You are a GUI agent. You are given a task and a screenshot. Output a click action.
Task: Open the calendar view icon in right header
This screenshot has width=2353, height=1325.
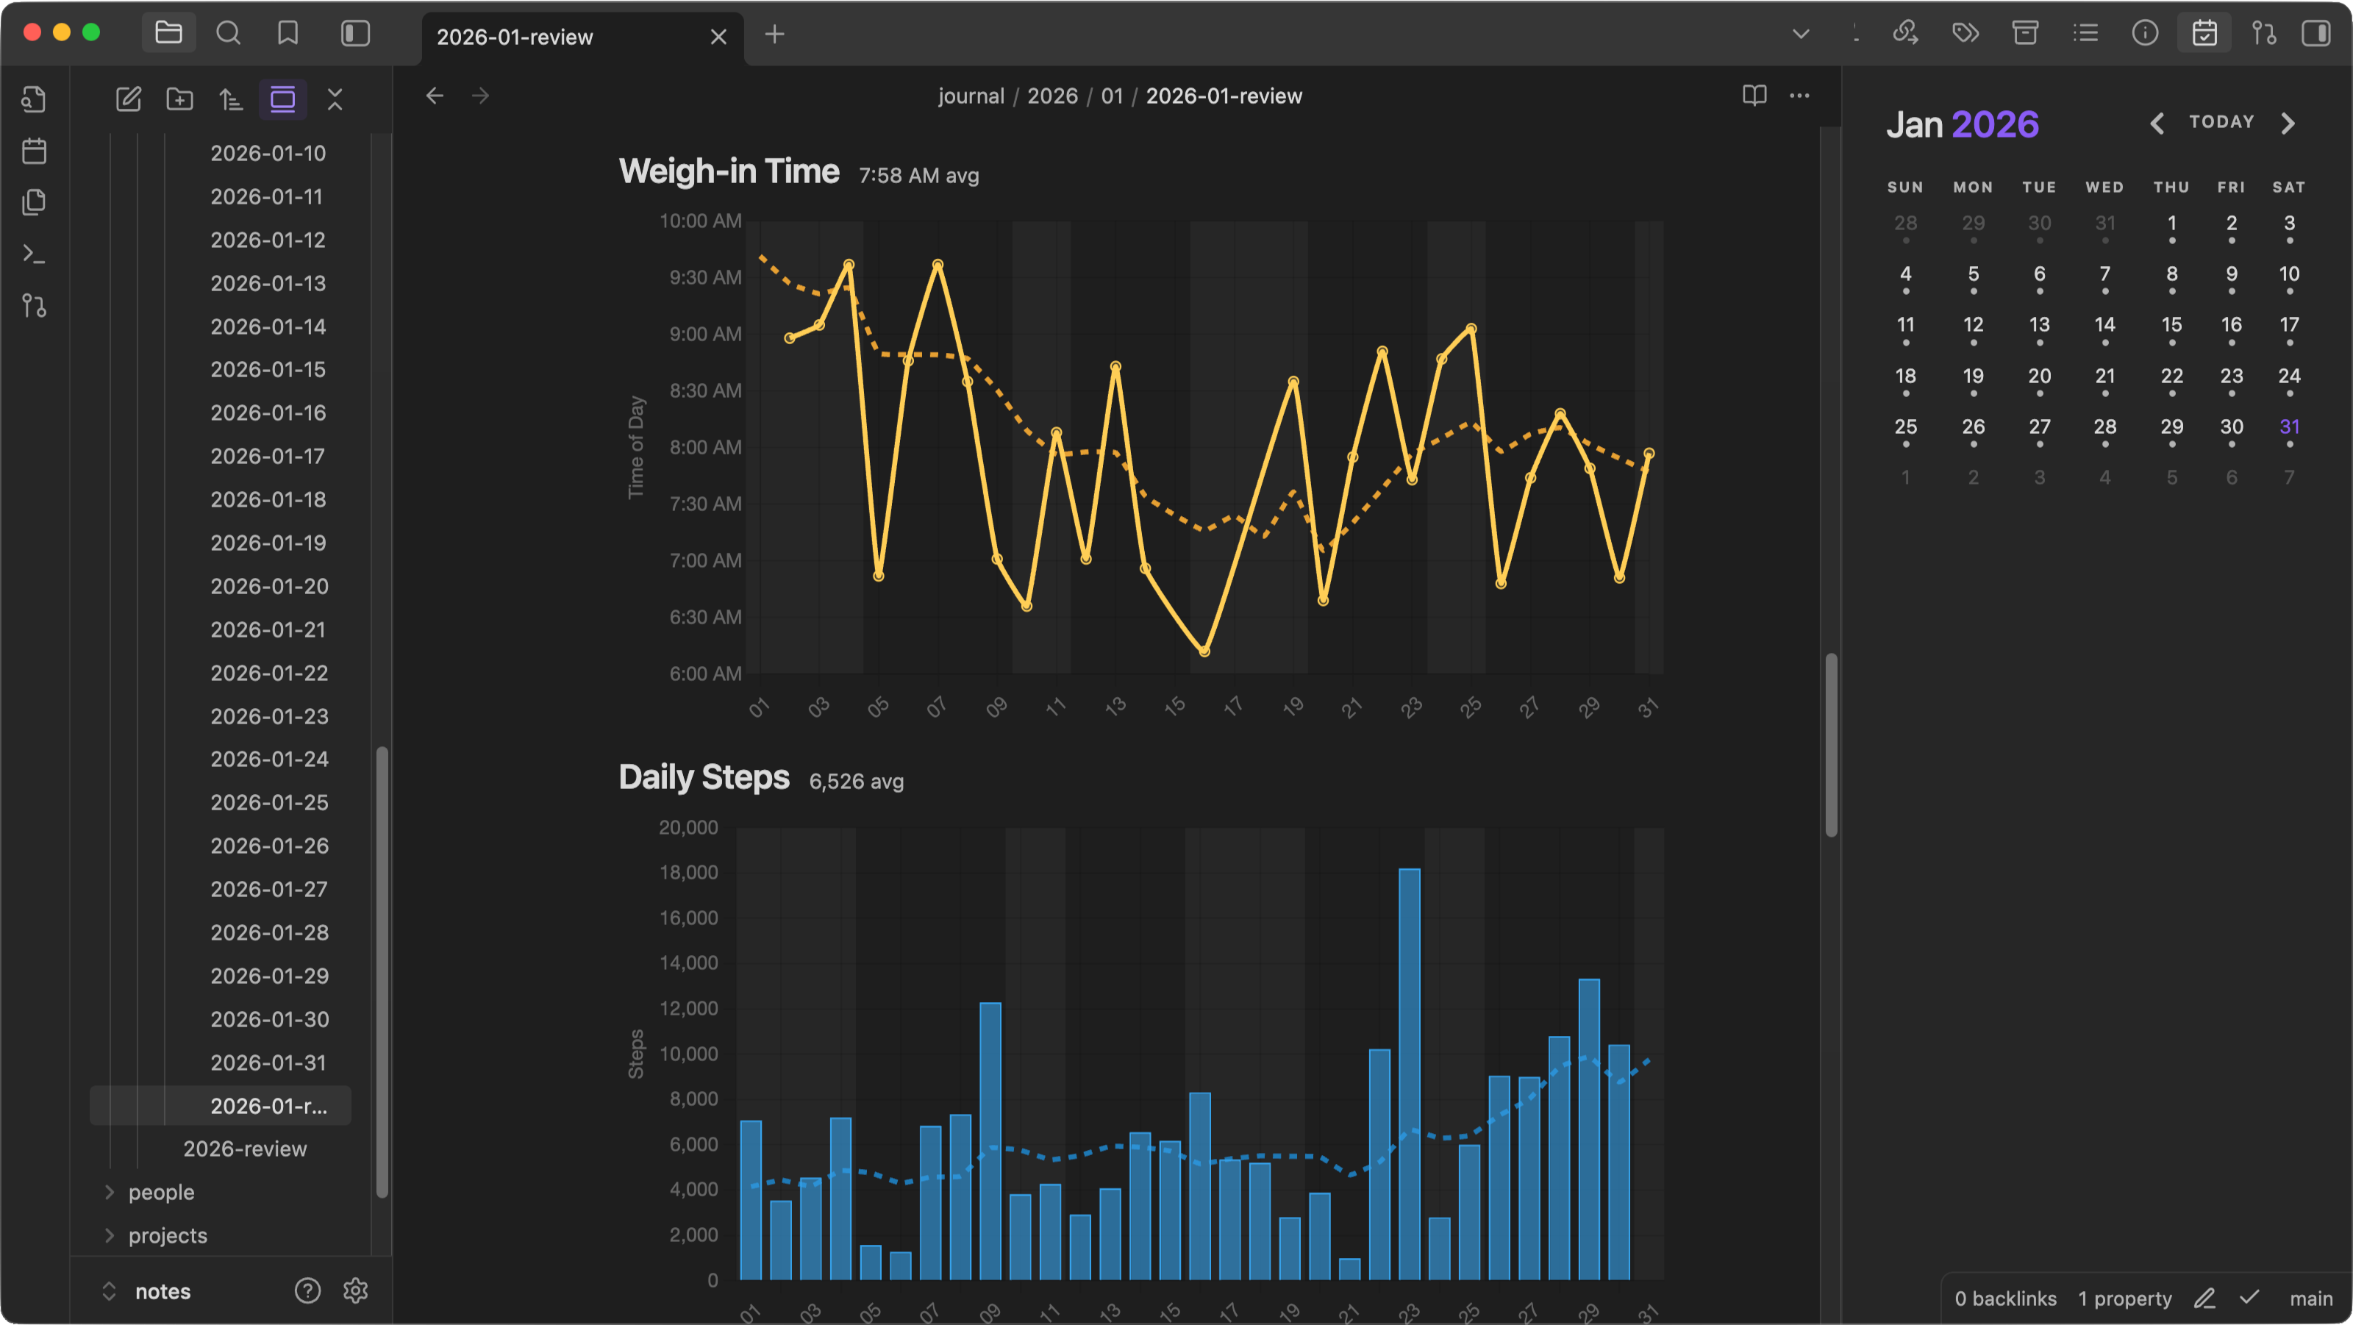click(2204, 34)
